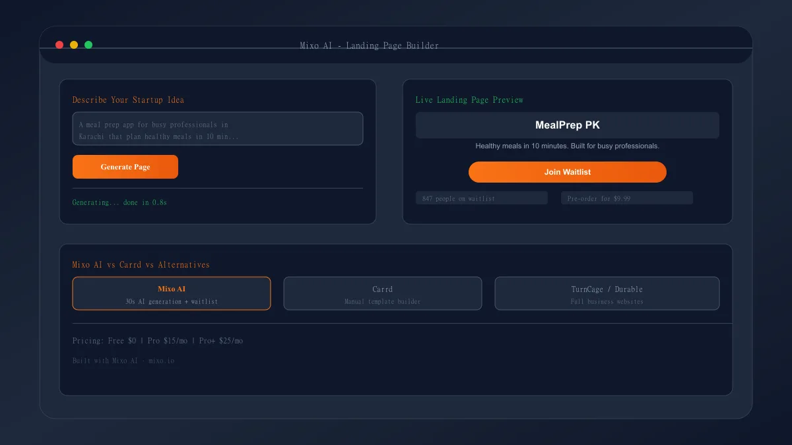Select the Carrd comparison card
The height and width of the screenshot is (445, 792).
[383, 293]
